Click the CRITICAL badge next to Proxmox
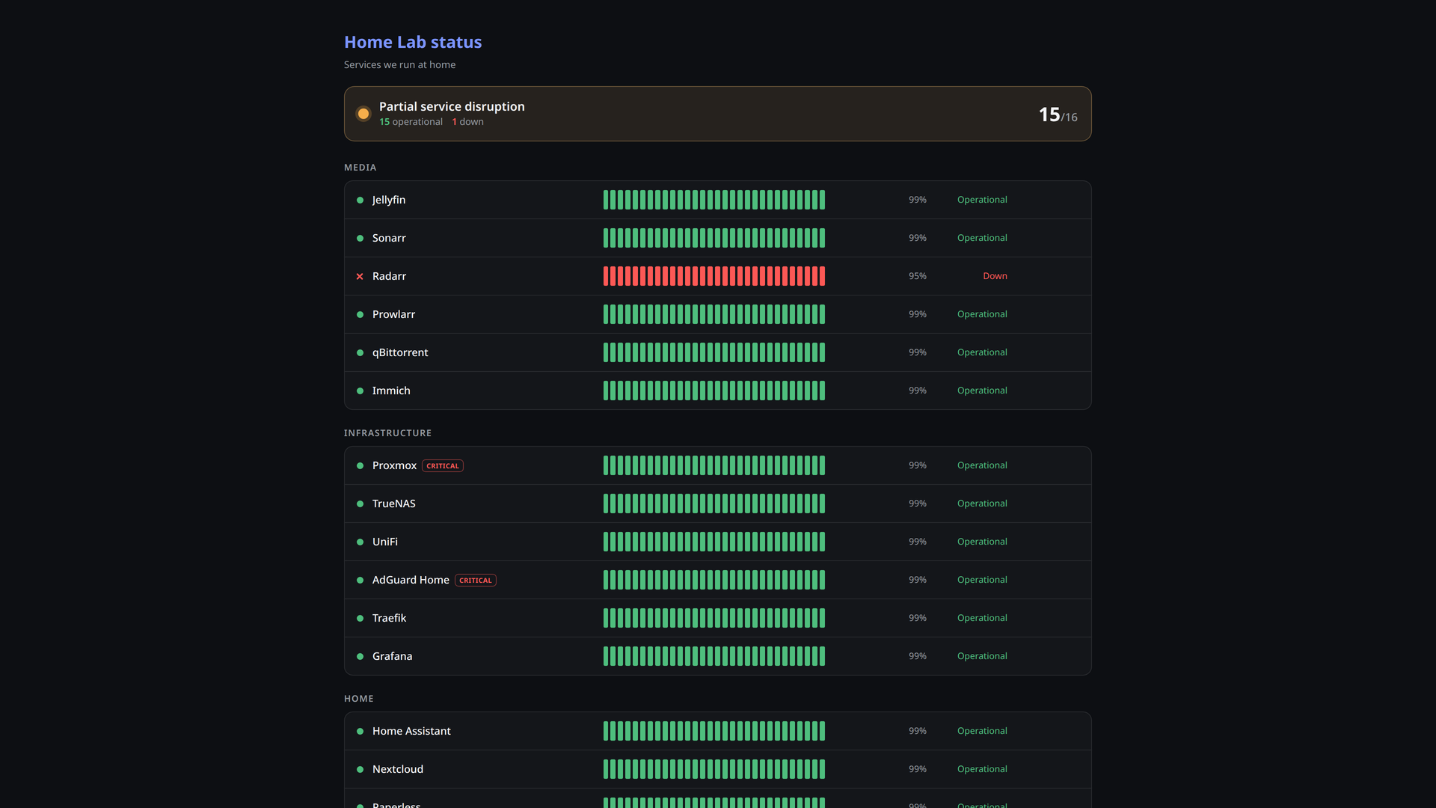This screenshot has height=808, width=1436. tap(443, 465)
